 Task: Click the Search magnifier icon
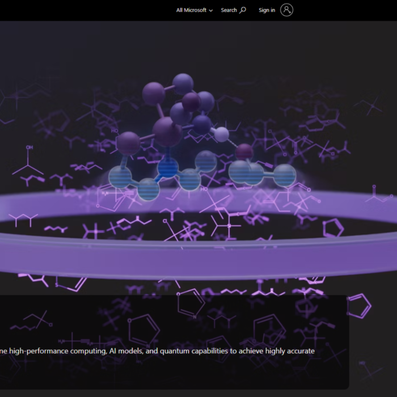[x=243, y=10]
